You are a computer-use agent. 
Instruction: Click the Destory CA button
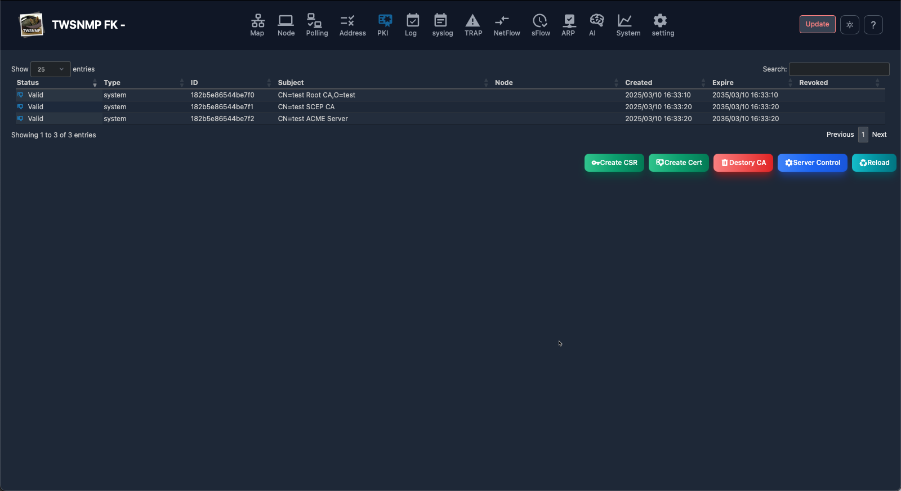point(743,163)
